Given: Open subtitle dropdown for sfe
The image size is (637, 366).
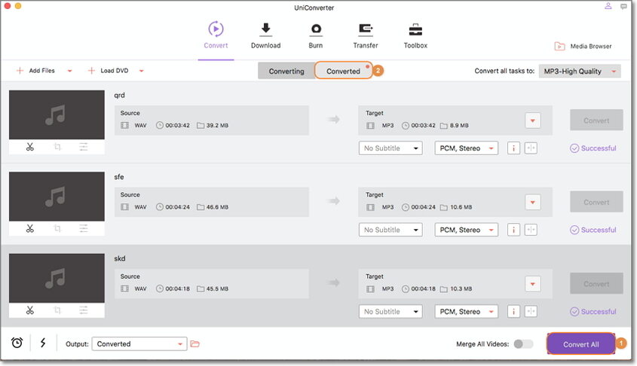Looking at the screenshot, I should point(390,230).
